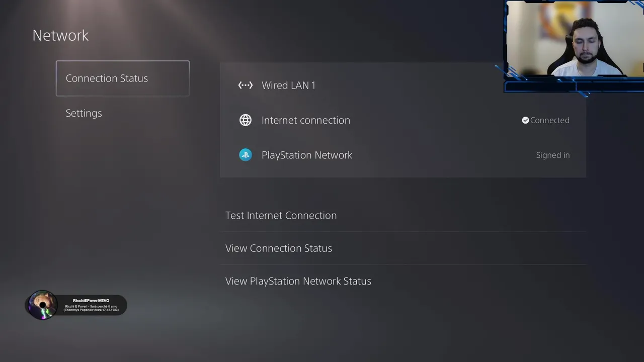Open the Settings menu item

pos(84,113)
